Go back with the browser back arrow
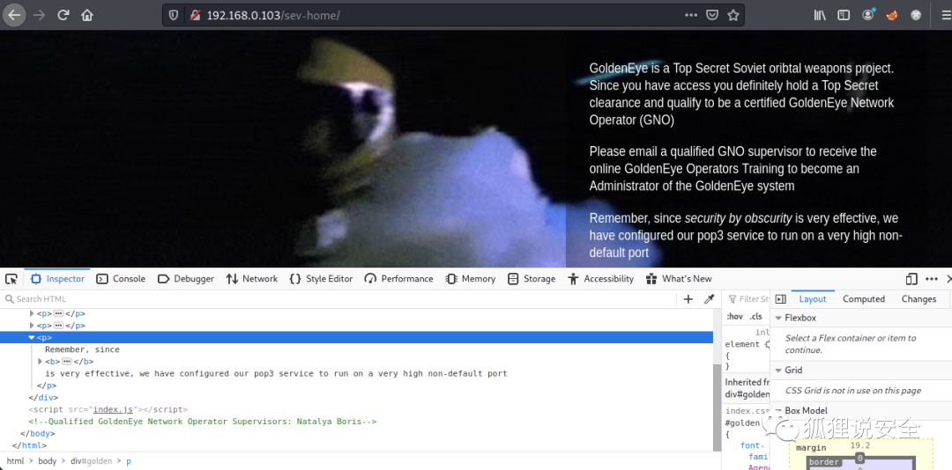The image size is (952, 470). (x=13, y=15)
